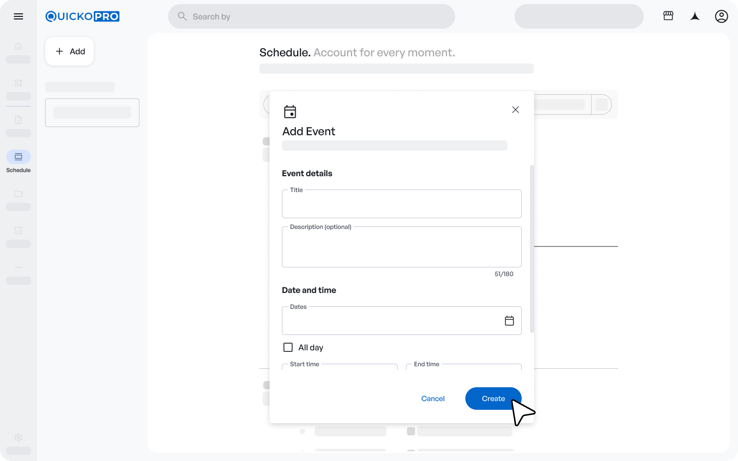Screen dimensions: 738x461
Task: Click the Create button
Action: pos(493,399)
